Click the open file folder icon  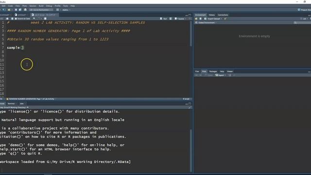pyautogui.click(x=9, y=10)
